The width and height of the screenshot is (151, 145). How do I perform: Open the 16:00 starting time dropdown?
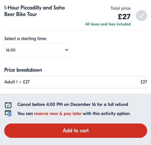[x=37, y=50]
